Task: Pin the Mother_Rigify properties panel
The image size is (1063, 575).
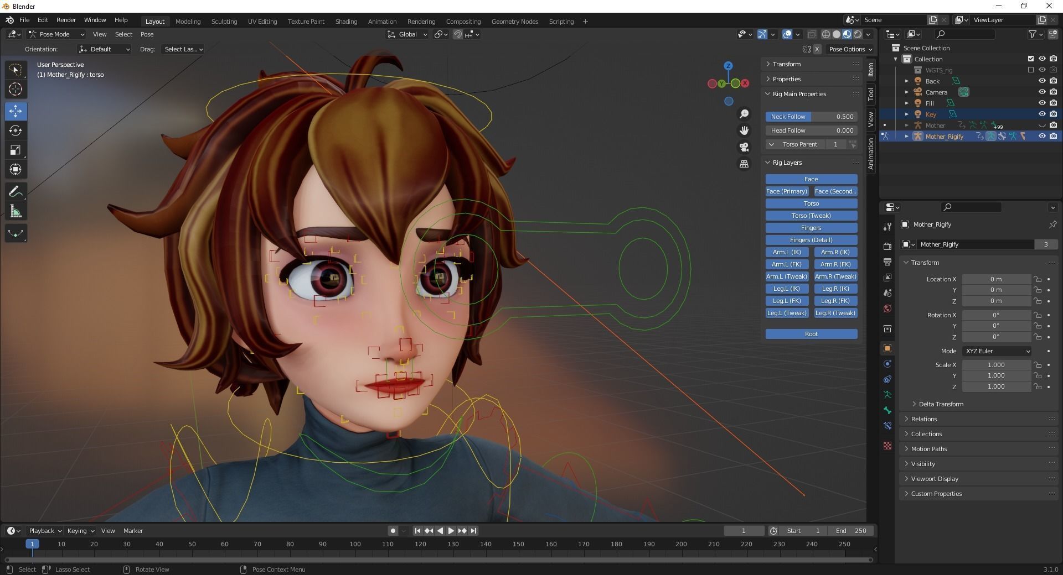Action: 1052,224
